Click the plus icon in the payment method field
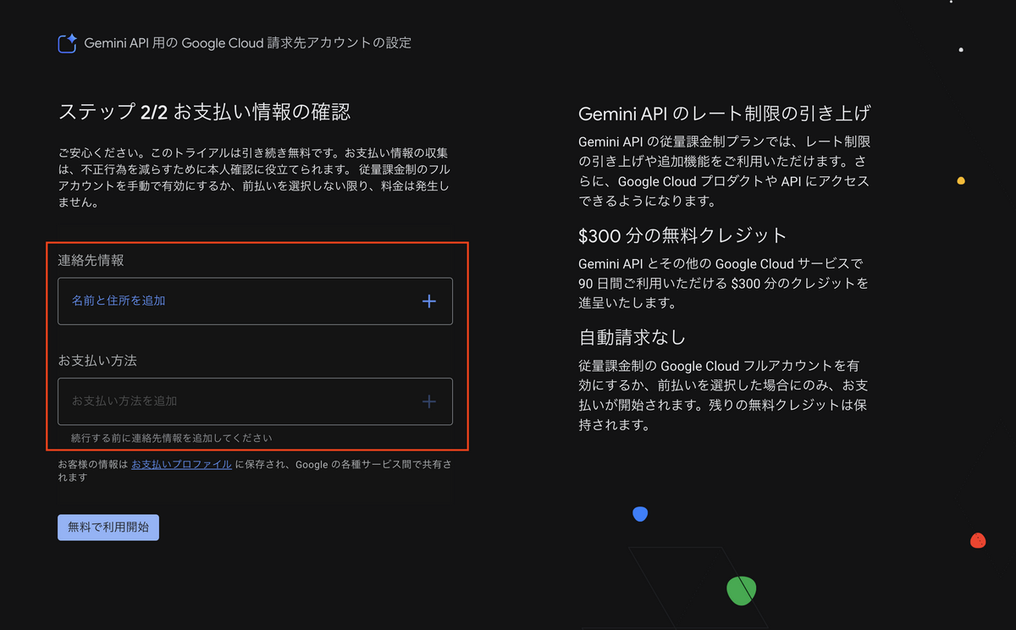The height and width of the screenshot is (630, 1016). [x=429, y=401]
